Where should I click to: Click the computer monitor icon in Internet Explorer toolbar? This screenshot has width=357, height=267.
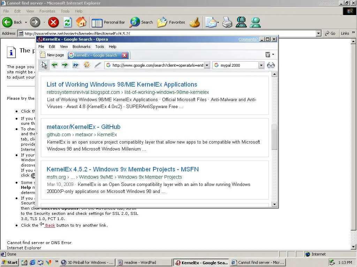[241, 22]
